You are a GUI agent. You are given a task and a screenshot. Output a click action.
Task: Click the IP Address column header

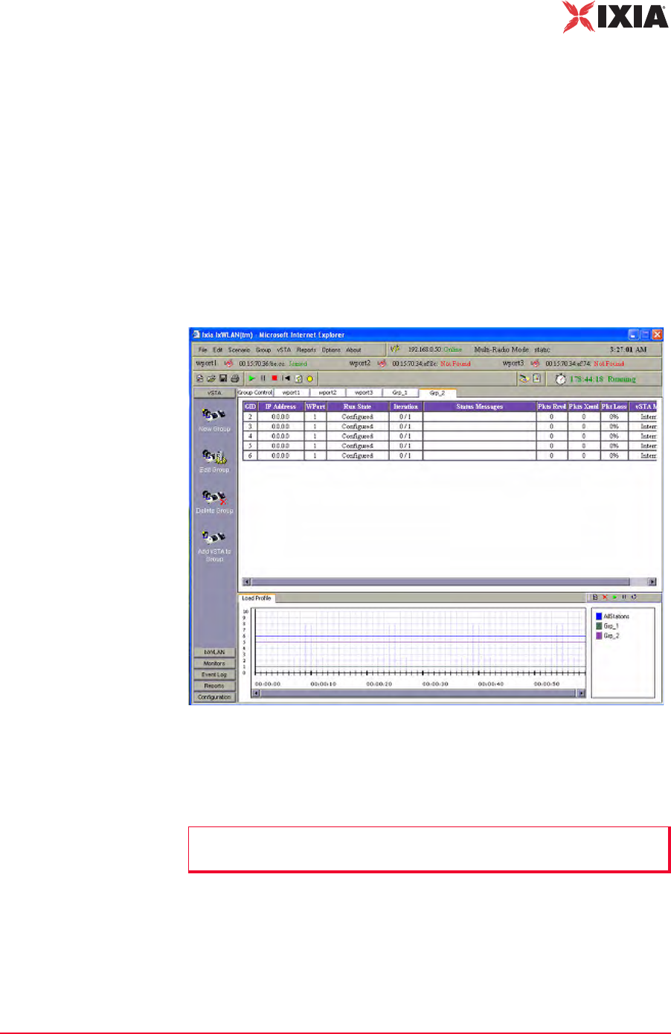pos(280,407)
